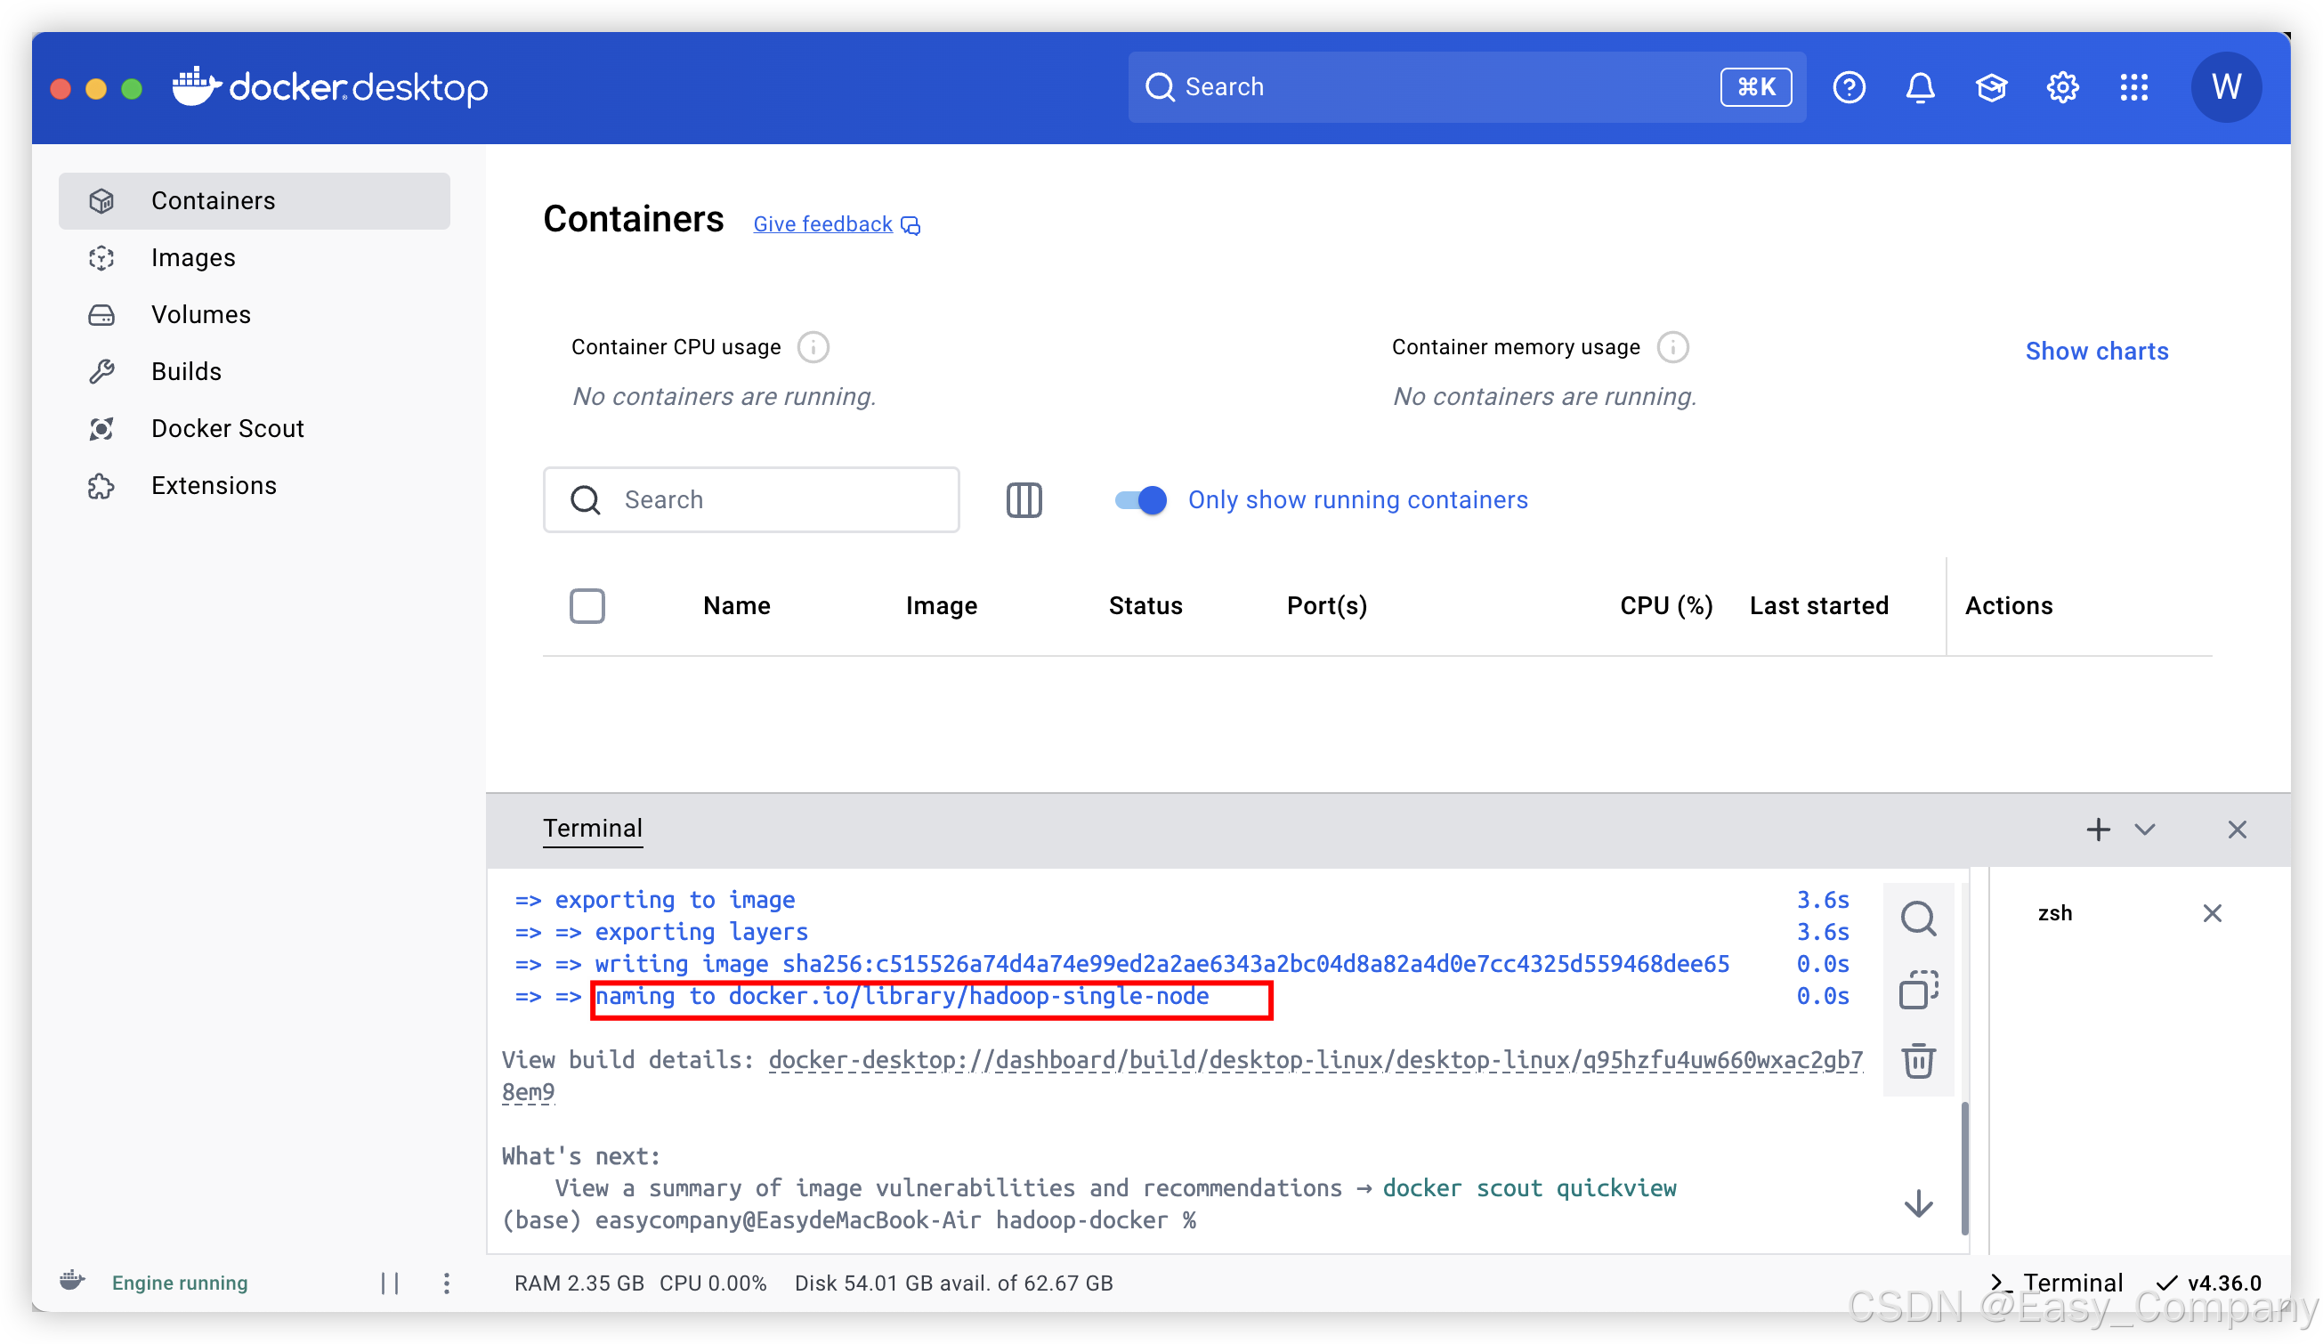Click the Actions column header
Viewport: 2323px width, 1344px height.
pos(2009,605)
